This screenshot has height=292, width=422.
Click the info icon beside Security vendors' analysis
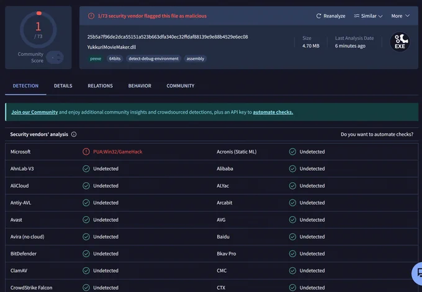(74, 134)
